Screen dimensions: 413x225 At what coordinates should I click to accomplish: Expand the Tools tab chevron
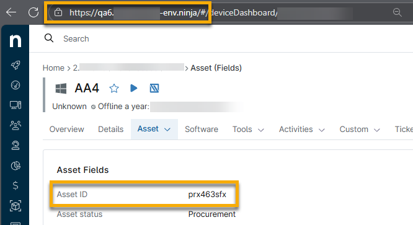(x=260, y=130)
